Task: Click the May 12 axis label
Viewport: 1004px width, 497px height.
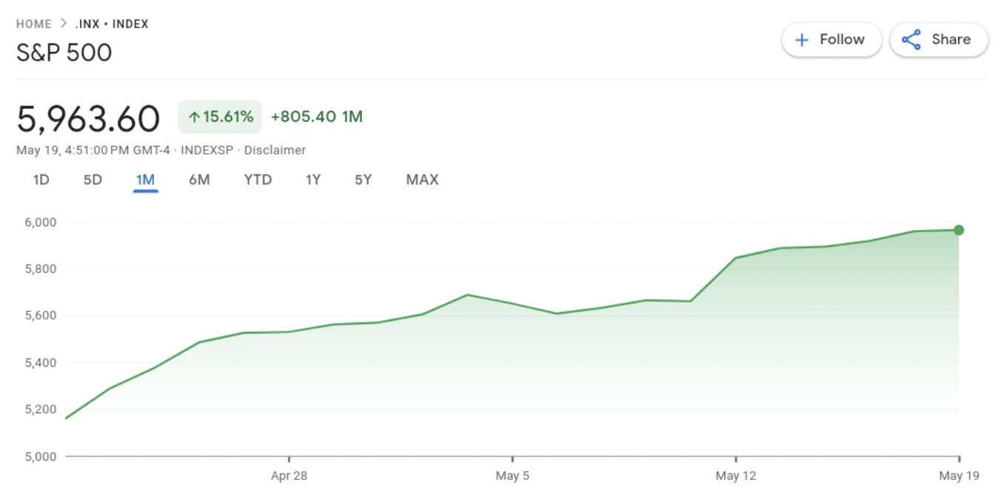Action: pyautogui.click(x=736, y=476)
